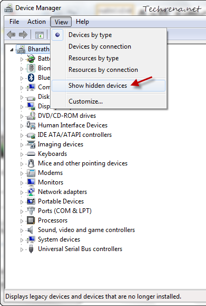Click the show/hide console tree toolbar icon
Screen dimensions: 206x306
40,35
